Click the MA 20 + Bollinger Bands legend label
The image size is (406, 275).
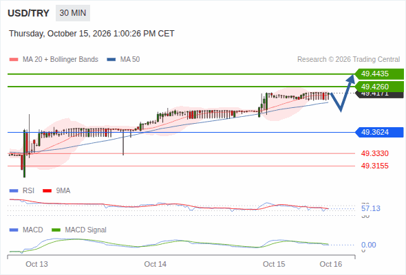(61, 60)
